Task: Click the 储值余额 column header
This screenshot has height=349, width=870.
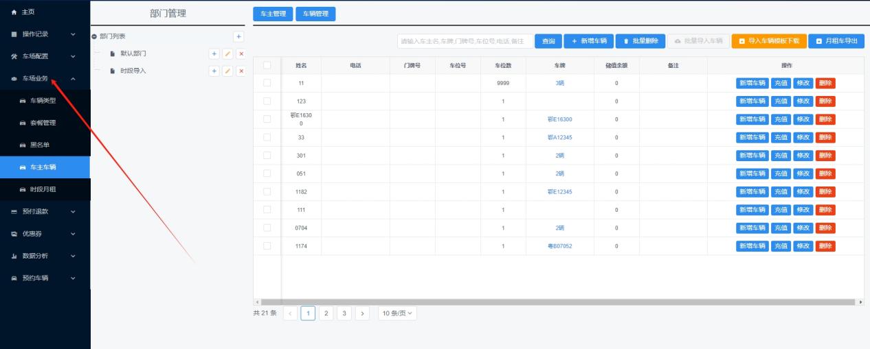Action: click(616, 65)
